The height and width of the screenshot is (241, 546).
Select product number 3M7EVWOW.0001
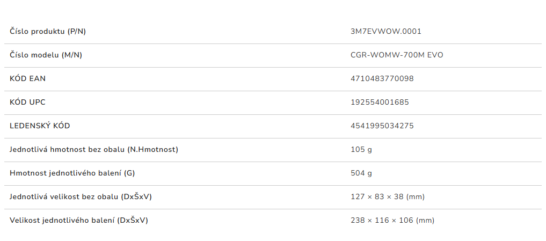(x=385, y=31)
